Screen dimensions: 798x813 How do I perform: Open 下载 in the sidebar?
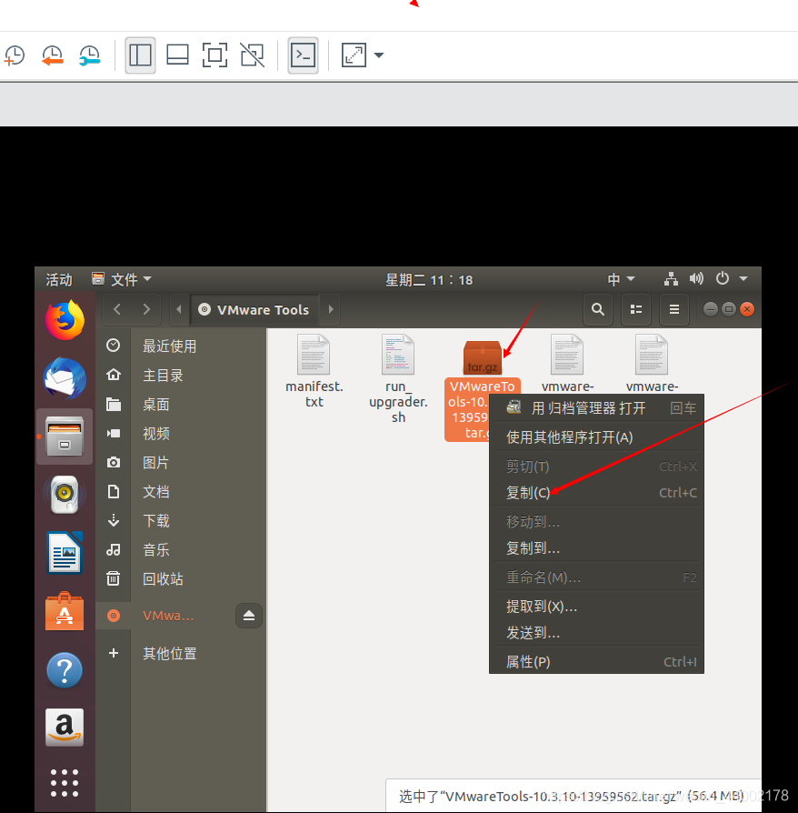(181, 520)
